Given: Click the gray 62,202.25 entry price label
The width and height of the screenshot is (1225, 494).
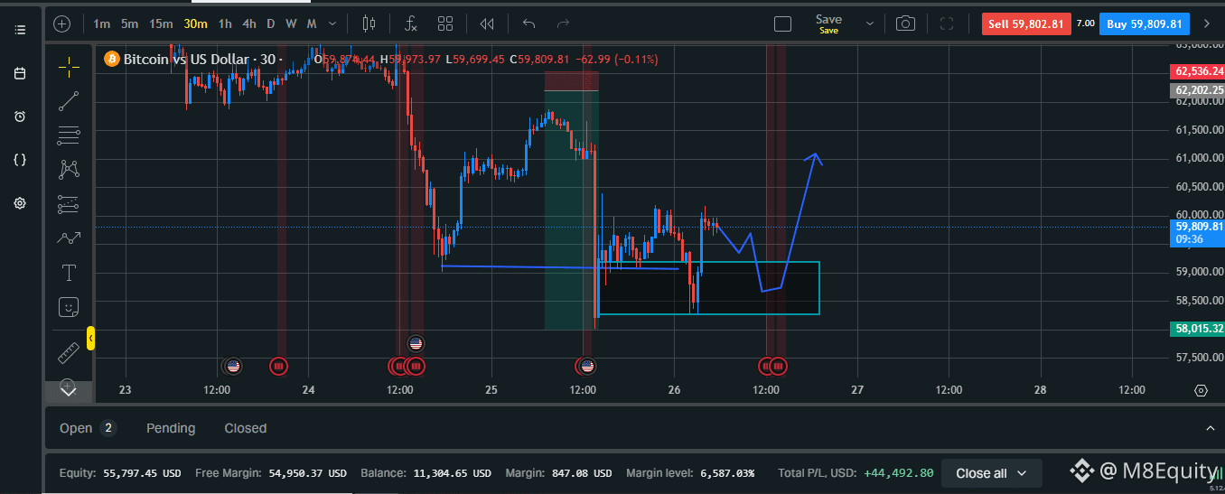Looking at the screenshot, I should [x=1197, y=89].
